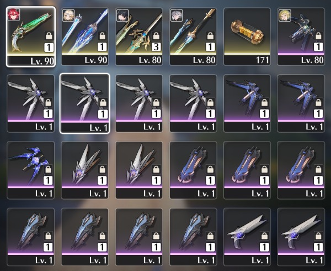Select the green pistol weapon at Lv. 90
The image size is (331, 271).
coord(31,37)
